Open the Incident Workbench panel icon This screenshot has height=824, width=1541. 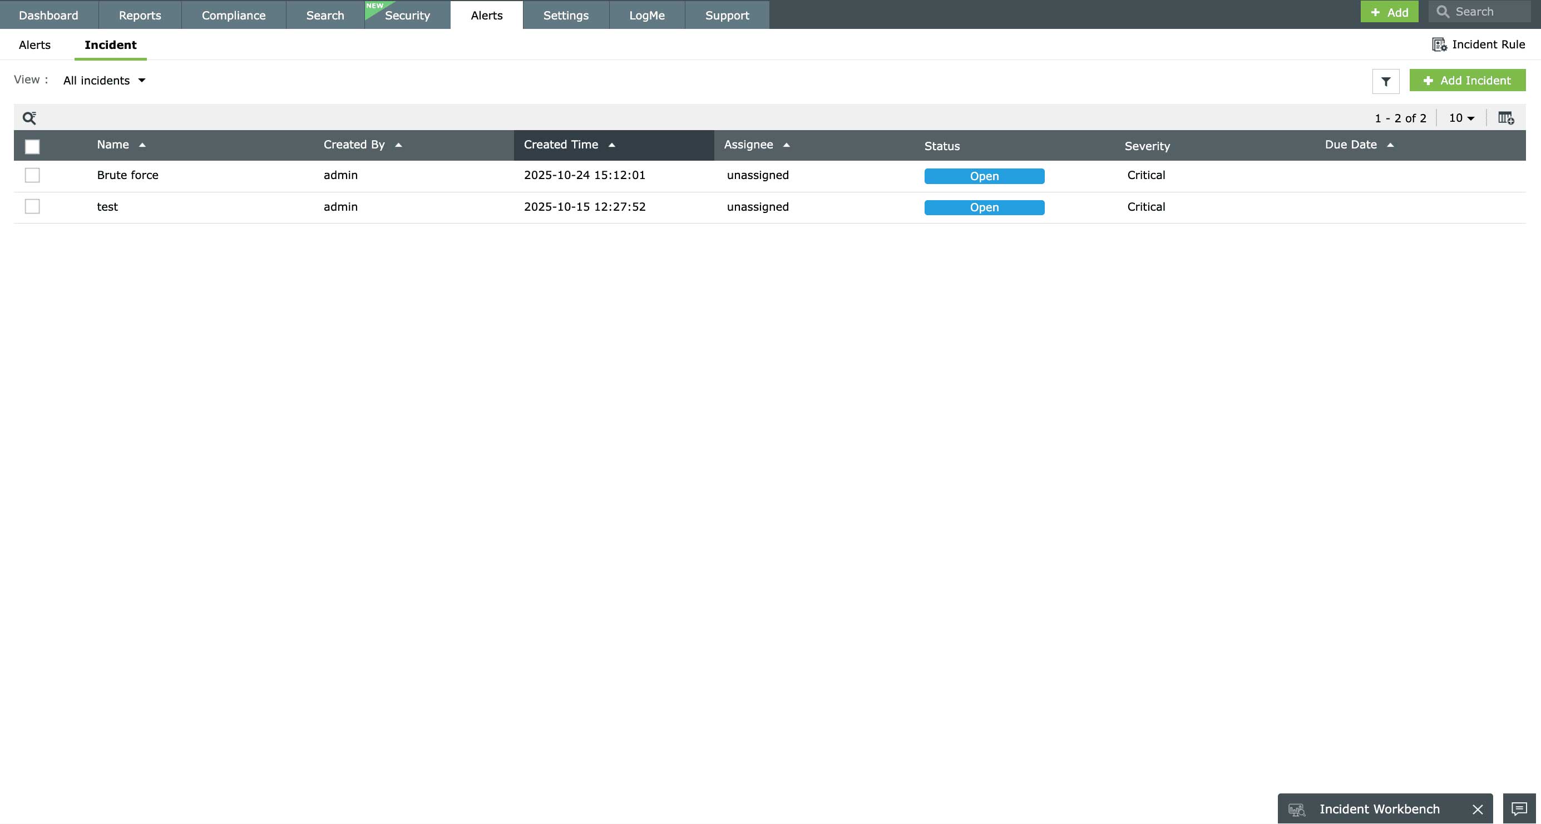pos(1296,810)
